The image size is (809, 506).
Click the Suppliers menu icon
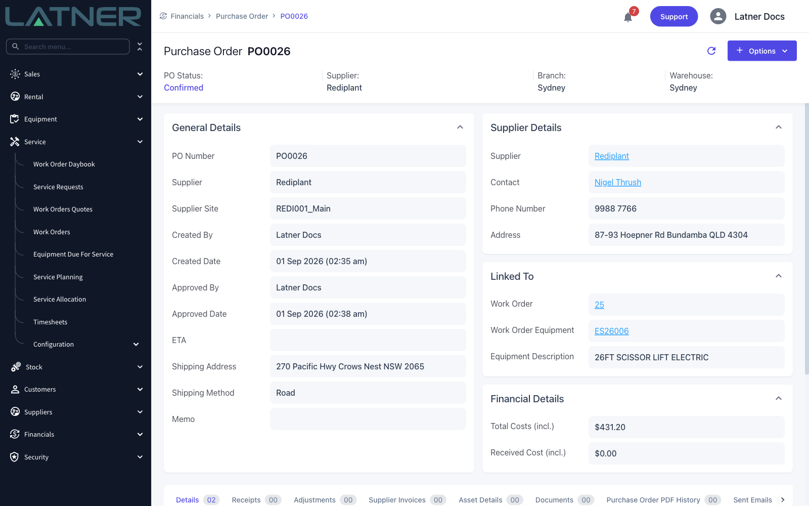coord(15,412)
